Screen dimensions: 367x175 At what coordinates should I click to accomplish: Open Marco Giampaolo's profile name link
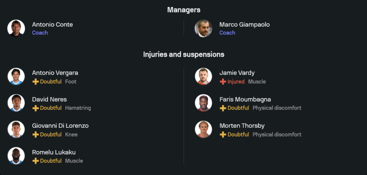click(x=244, y=25)
